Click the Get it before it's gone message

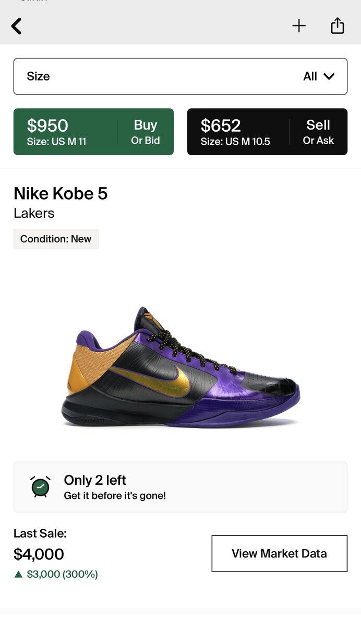[115, 495]
